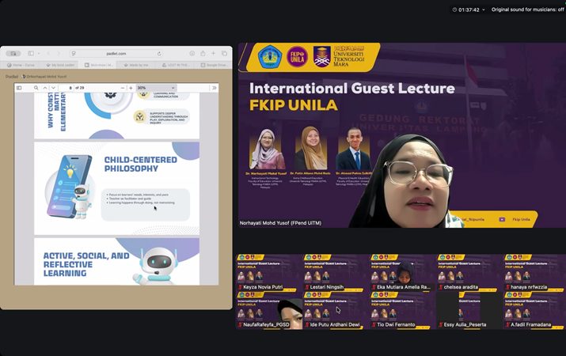This screenshot has height=356, width=566.
Task: Toggle Original sound for musicians off
Action: [x=527, y=9]
